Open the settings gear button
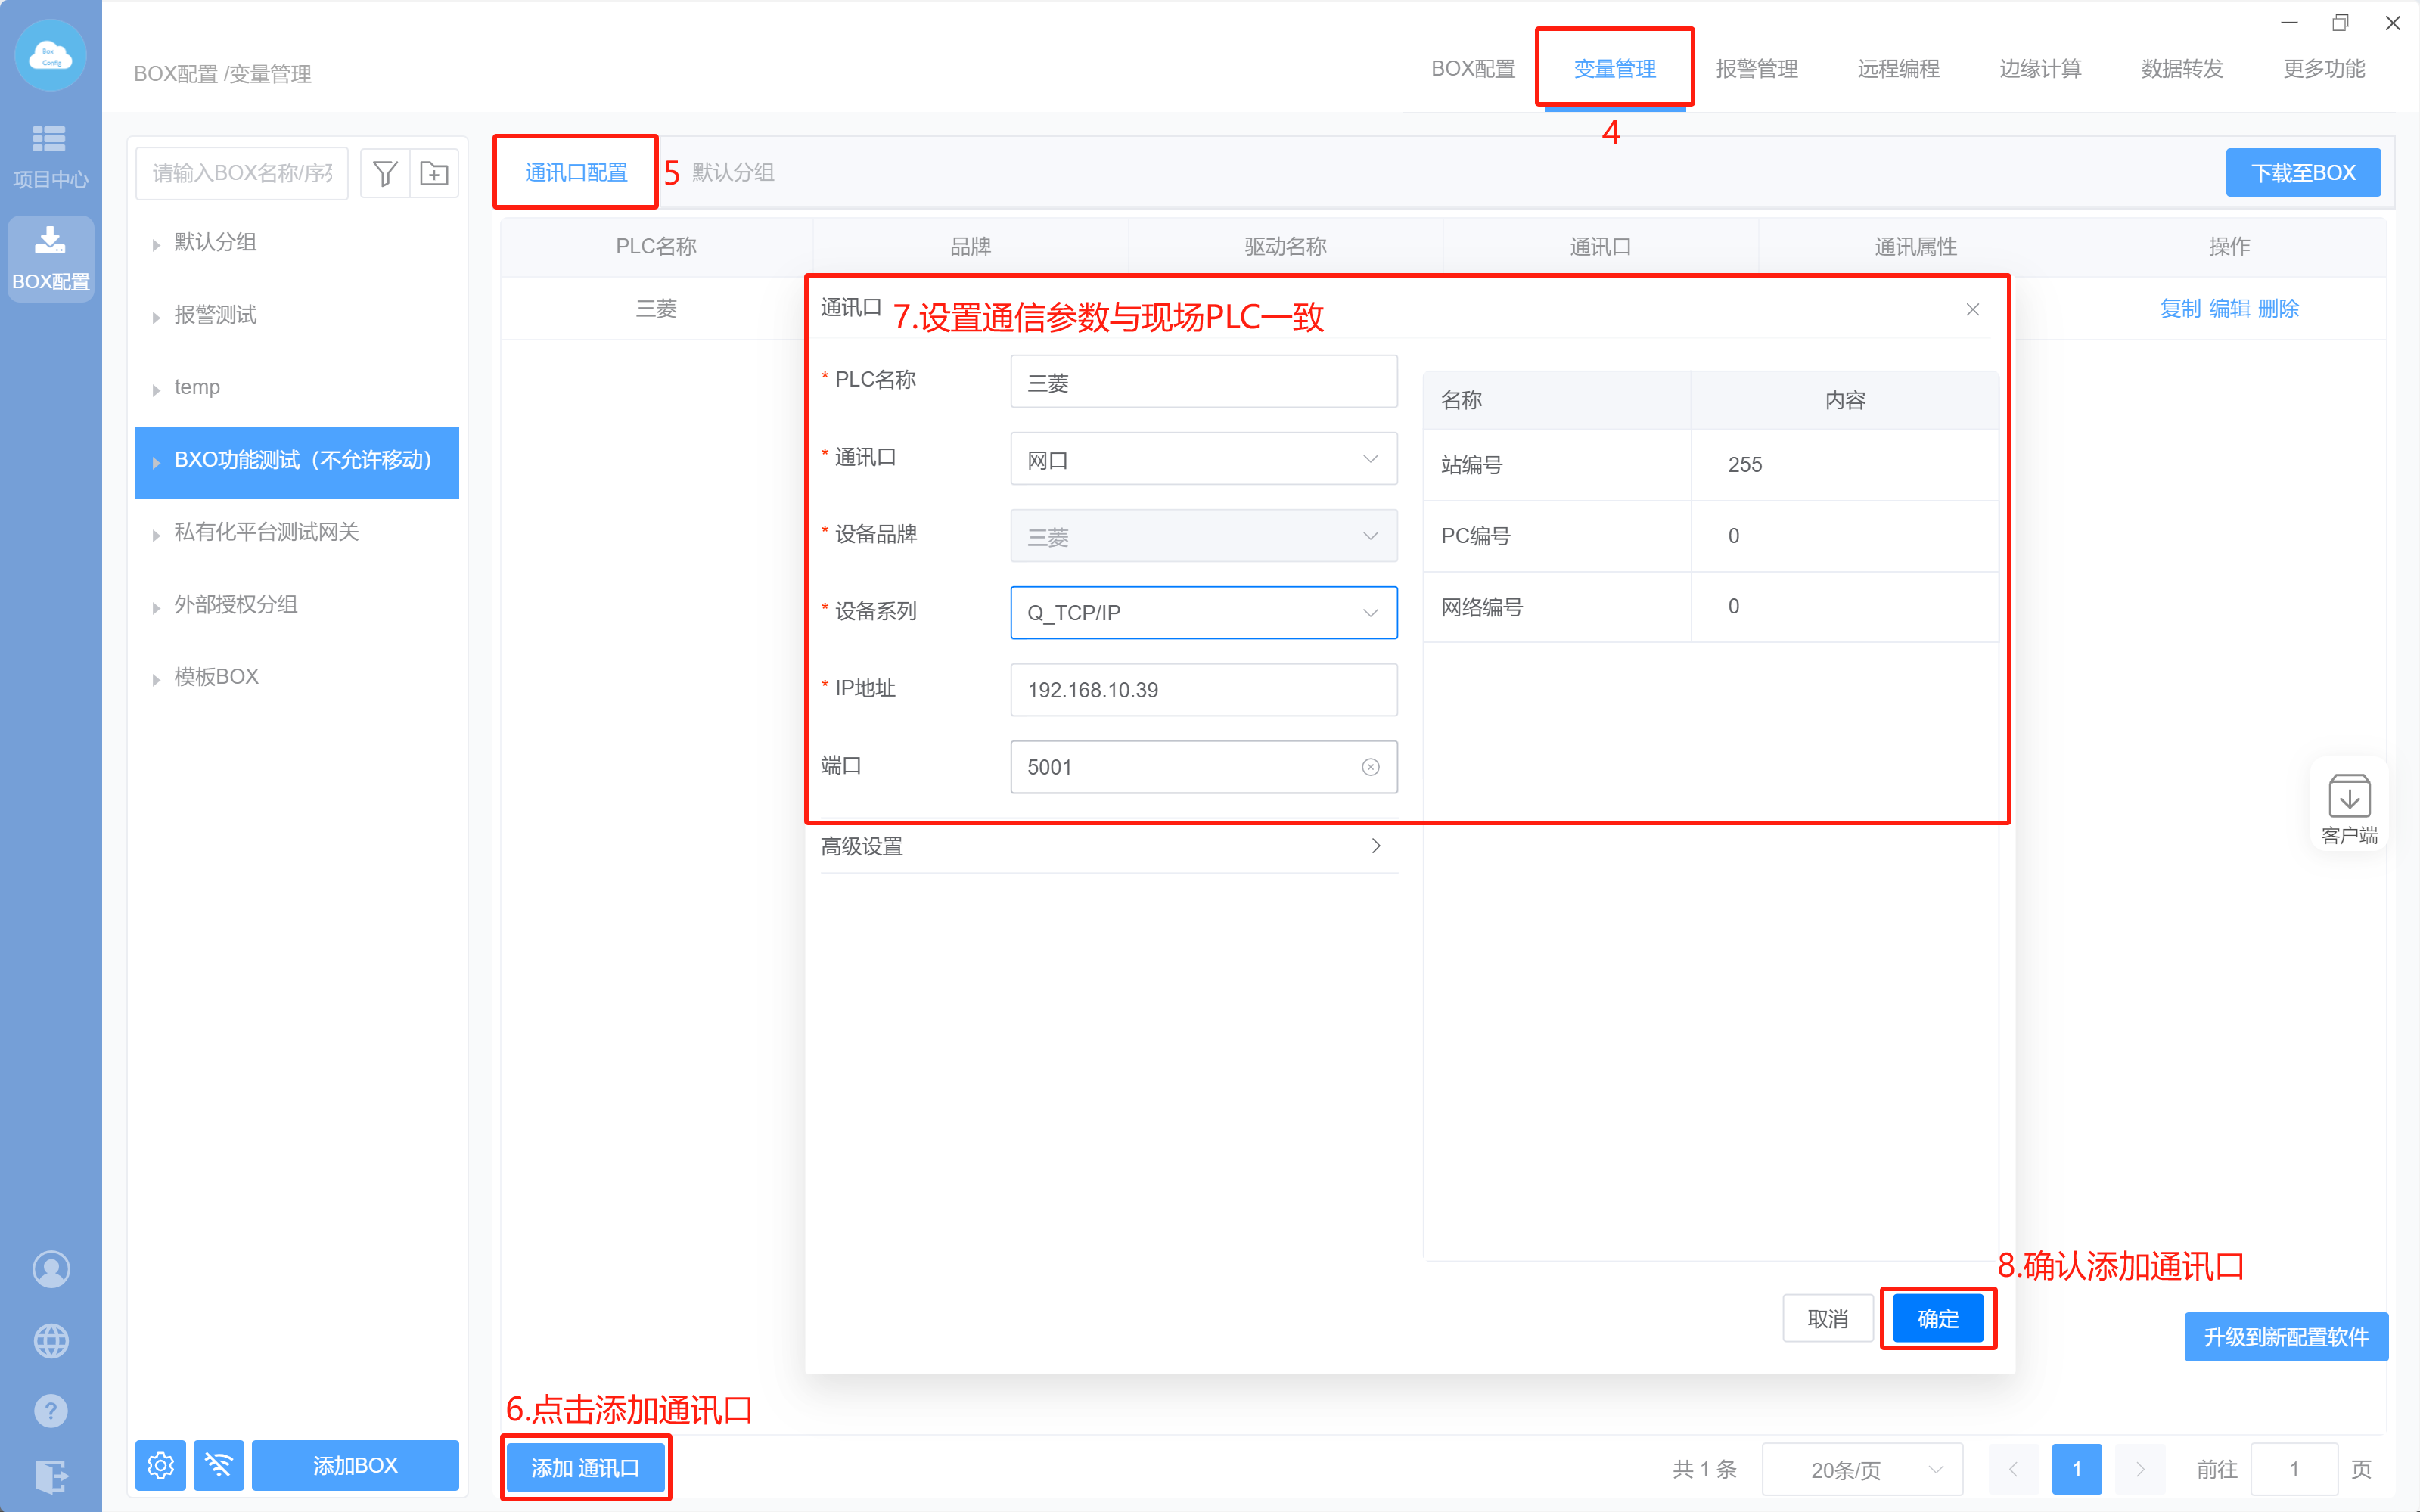 click(160, 1465)
